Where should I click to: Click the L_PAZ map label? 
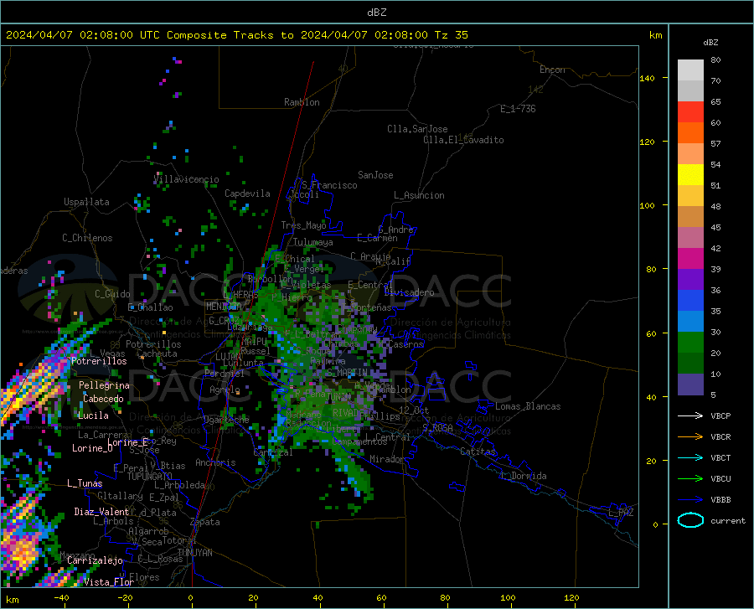click(x=620, y=513)
